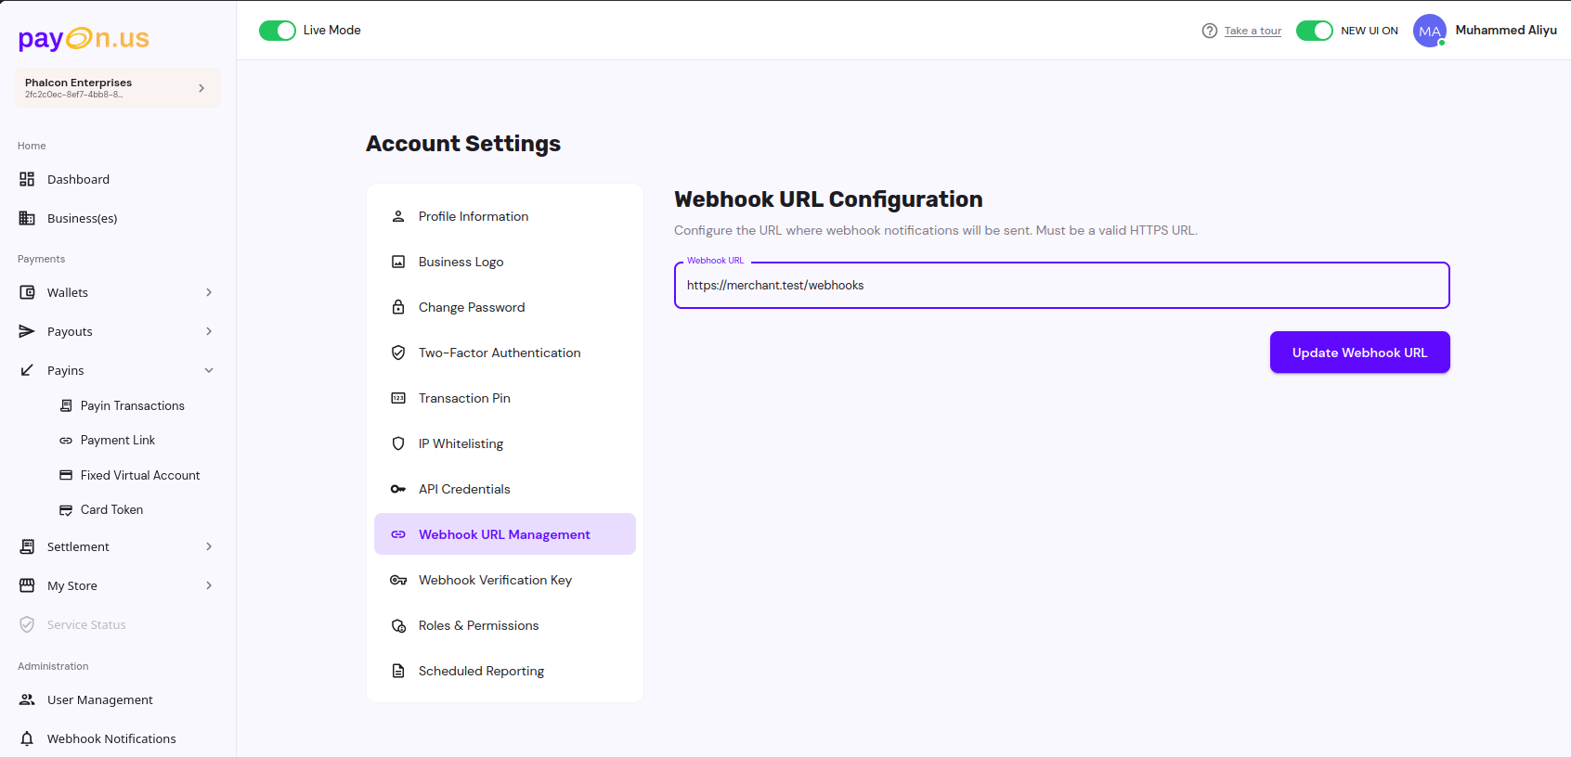Click the Payin Transactions receipt icon
Screen dimensions: 1571x757
66,405
